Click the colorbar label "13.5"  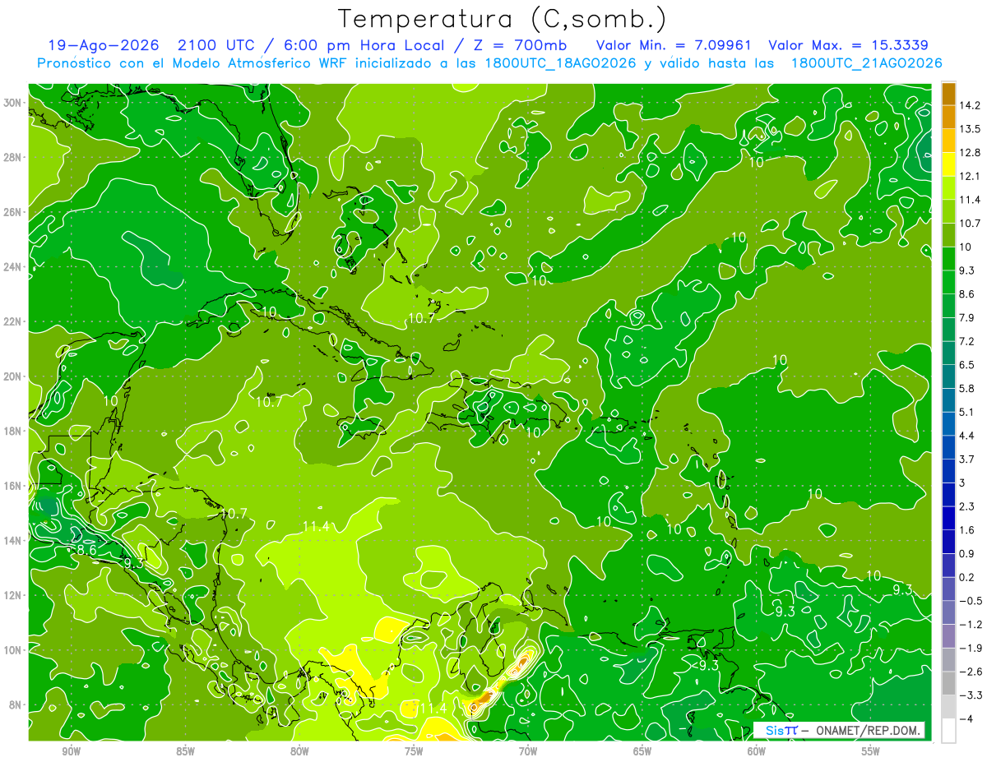coord(969,129)
